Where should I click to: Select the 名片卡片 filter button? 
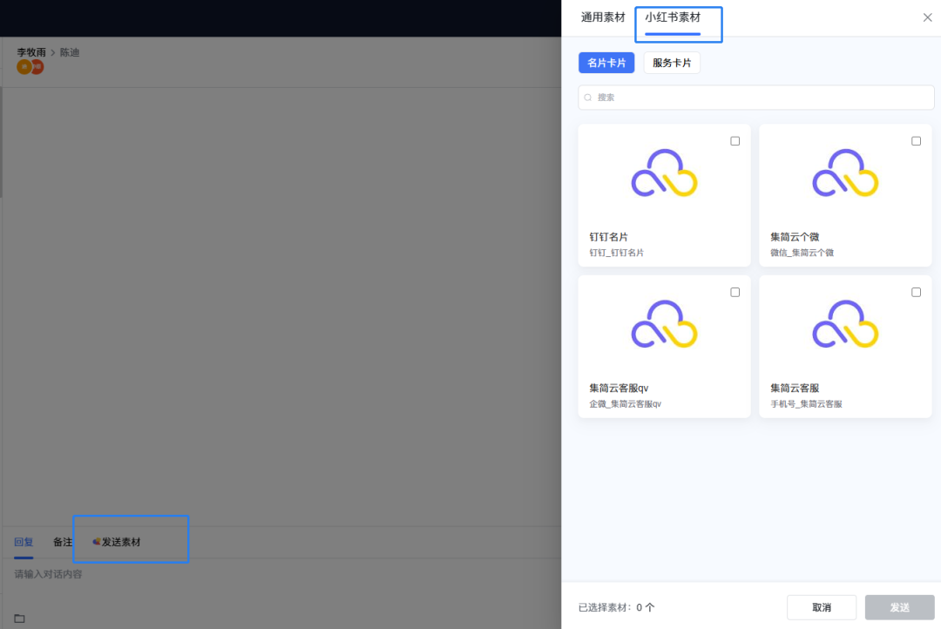[606, 63]
